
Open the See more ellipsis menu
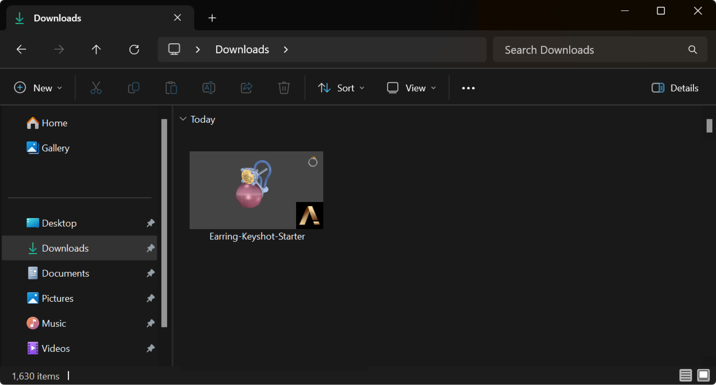pyautogui.click(x=468, y=88)
